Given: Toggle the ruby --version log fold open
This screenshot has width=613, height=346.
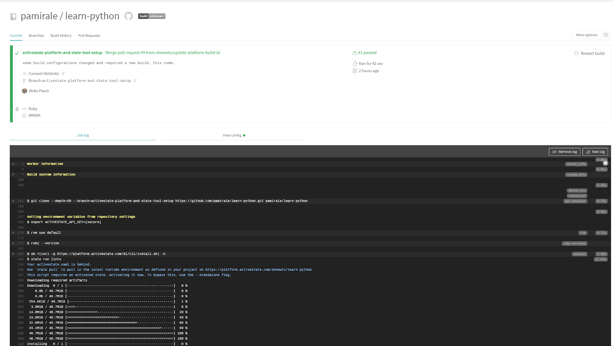Looking at the screenshot, I should 13,243.
